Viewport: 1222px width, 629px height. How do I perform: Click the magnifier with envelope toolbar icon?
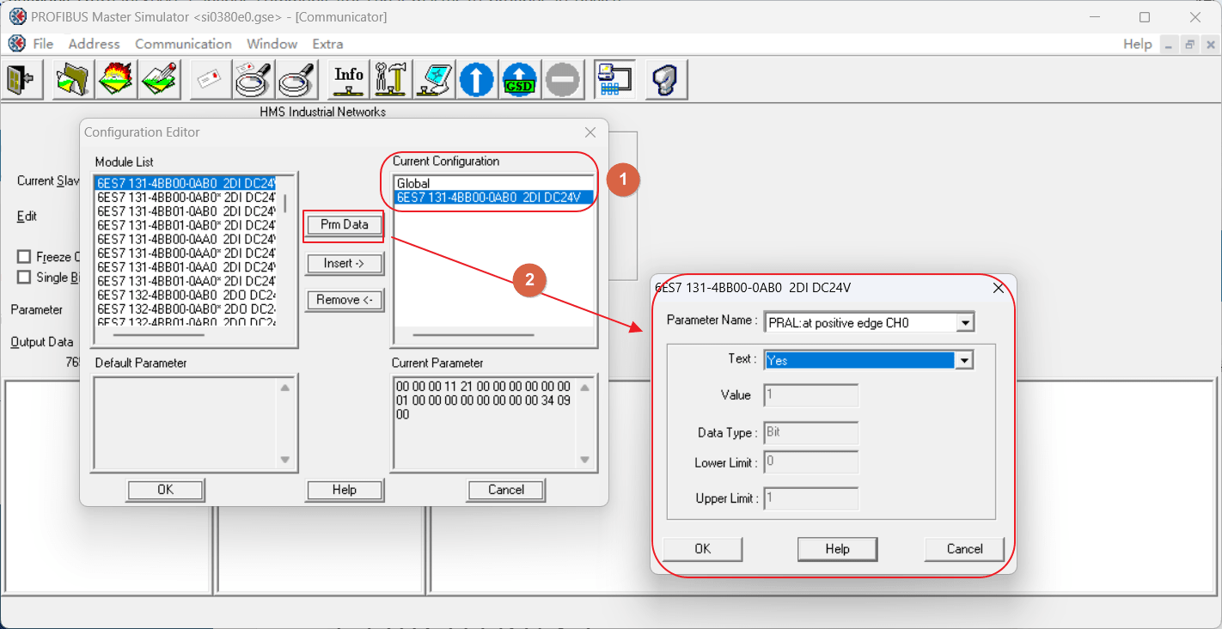(x=253, y=80)
